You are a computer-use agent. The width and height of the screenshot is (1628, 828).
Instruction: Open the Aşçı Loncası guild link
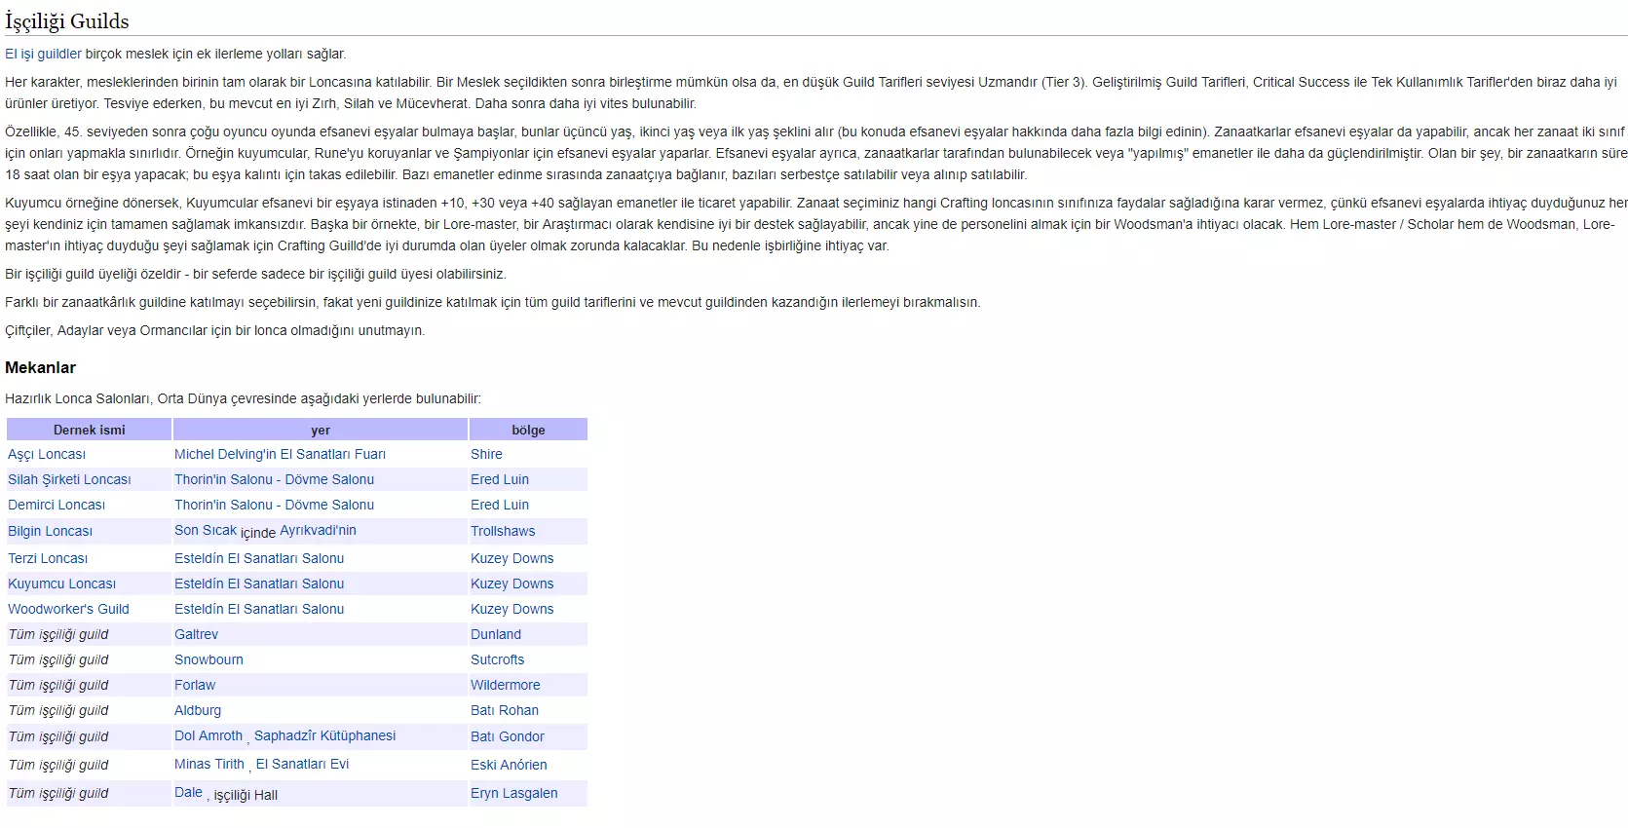(x=47, y=454)
